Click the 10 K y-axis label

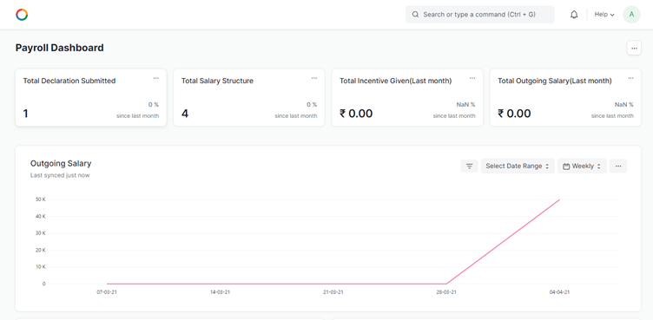click(x=41, y=267)
